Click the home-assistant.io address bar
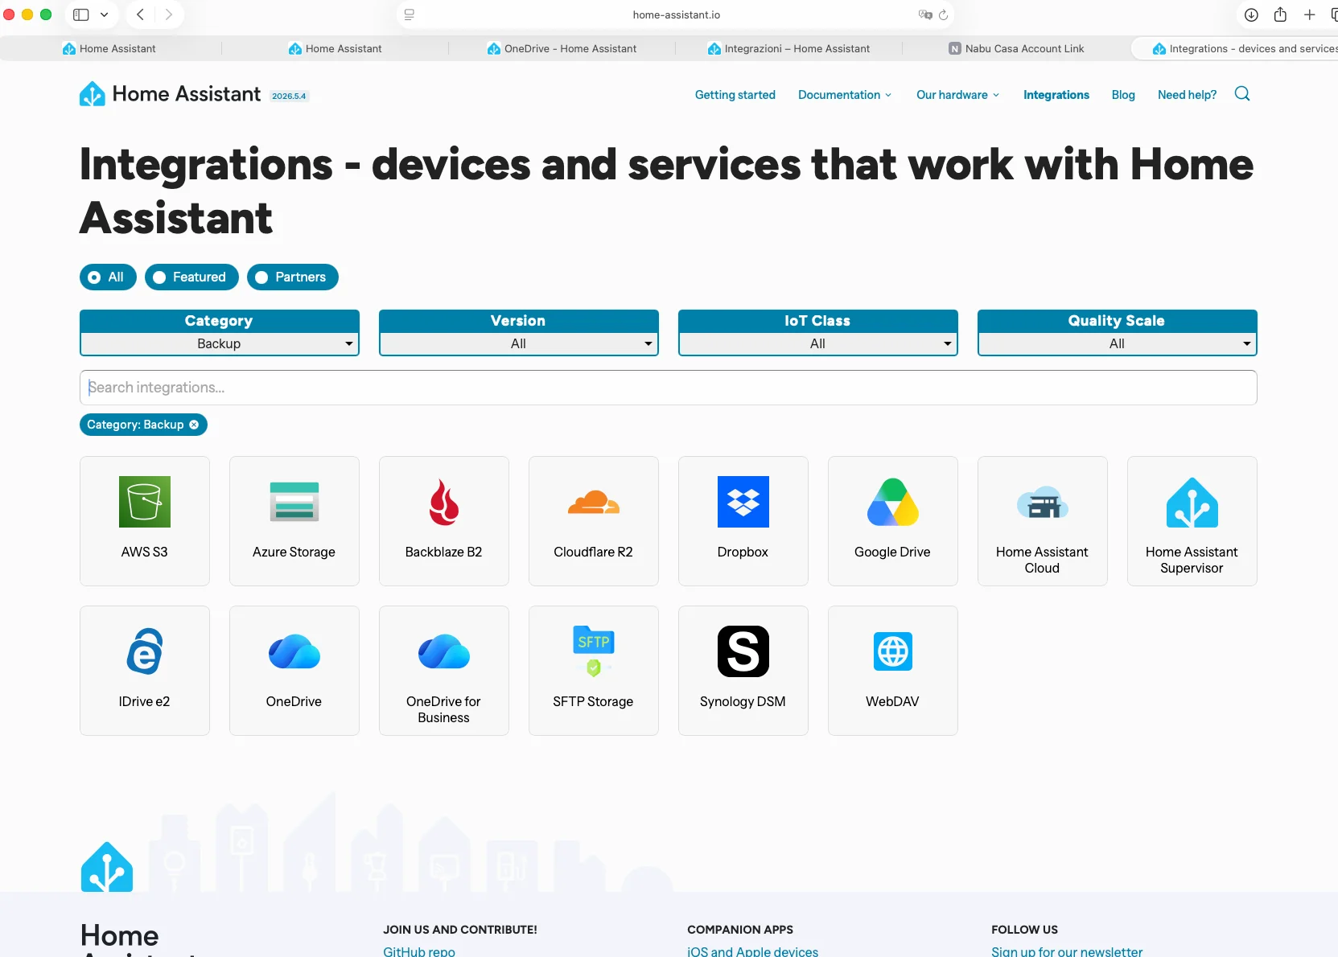The image size is (1338, 957). point(676,14)
